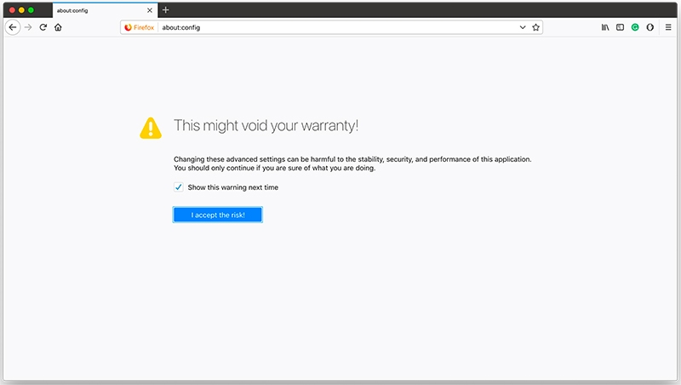The width and height of the screenshot is (681, 385).
Task: Click the dark circle extension icon
Action: coord(650,27)
